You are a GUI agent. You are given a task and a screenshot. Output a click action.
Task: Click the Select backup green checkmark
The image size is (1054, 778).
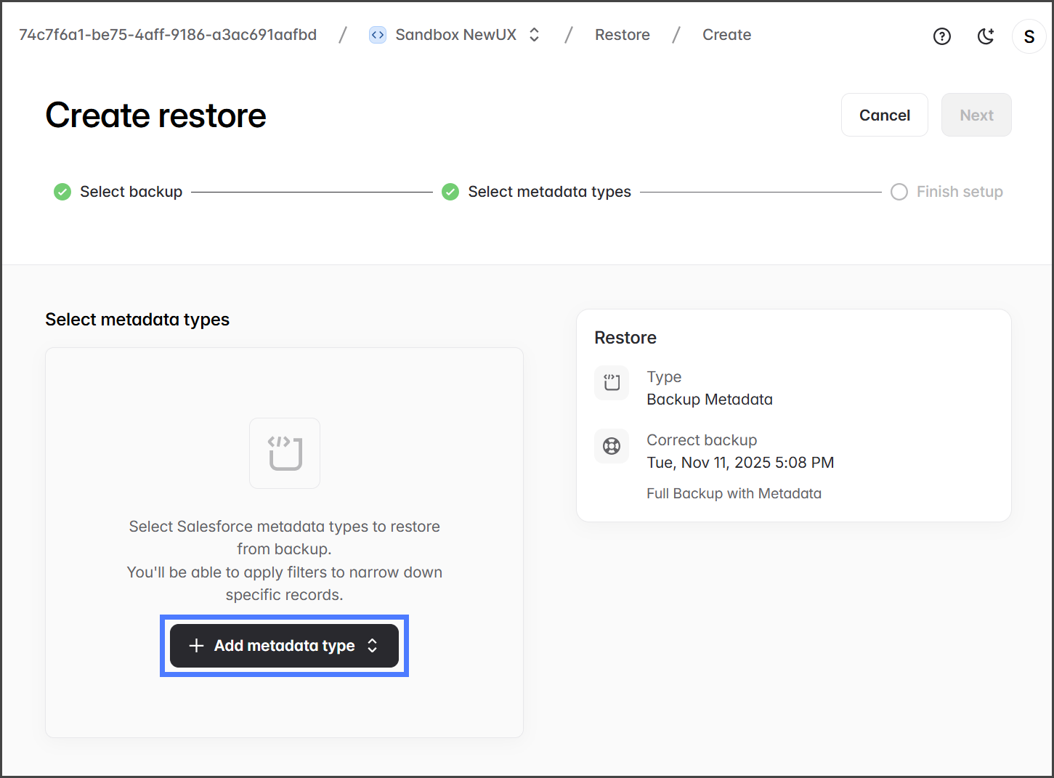[x=62, y=192]
